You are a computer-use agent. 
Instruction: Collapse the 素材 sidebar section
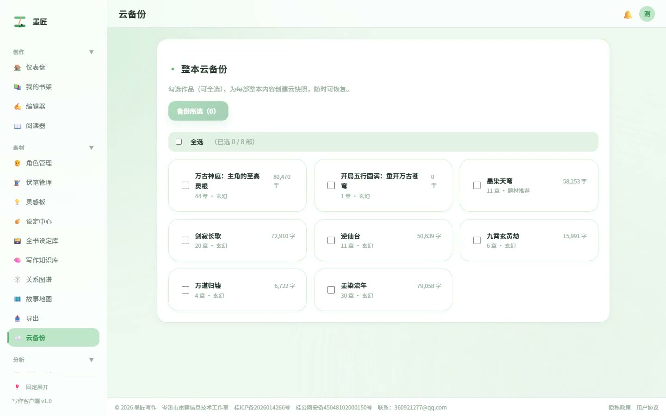(92, 148)
